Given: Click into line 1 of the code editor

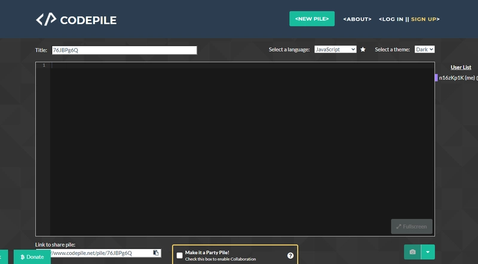Looking at the screenshot, I should point(239,65).
